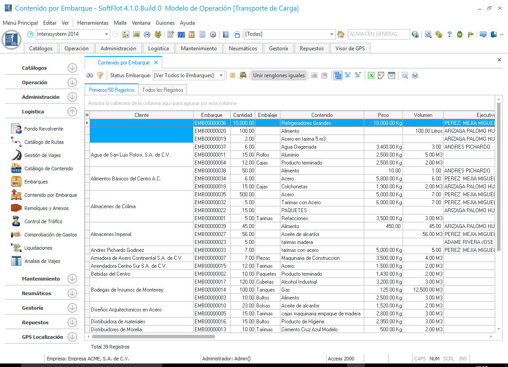Switch to Todos los Registros view
This screenshot has width=508, height=367.
162,90
